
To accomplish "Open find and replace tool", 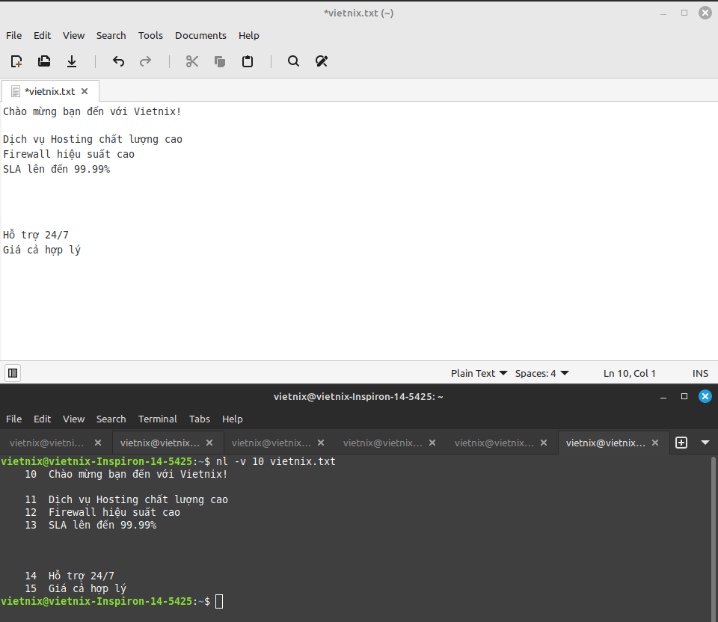I will [322, 61].
